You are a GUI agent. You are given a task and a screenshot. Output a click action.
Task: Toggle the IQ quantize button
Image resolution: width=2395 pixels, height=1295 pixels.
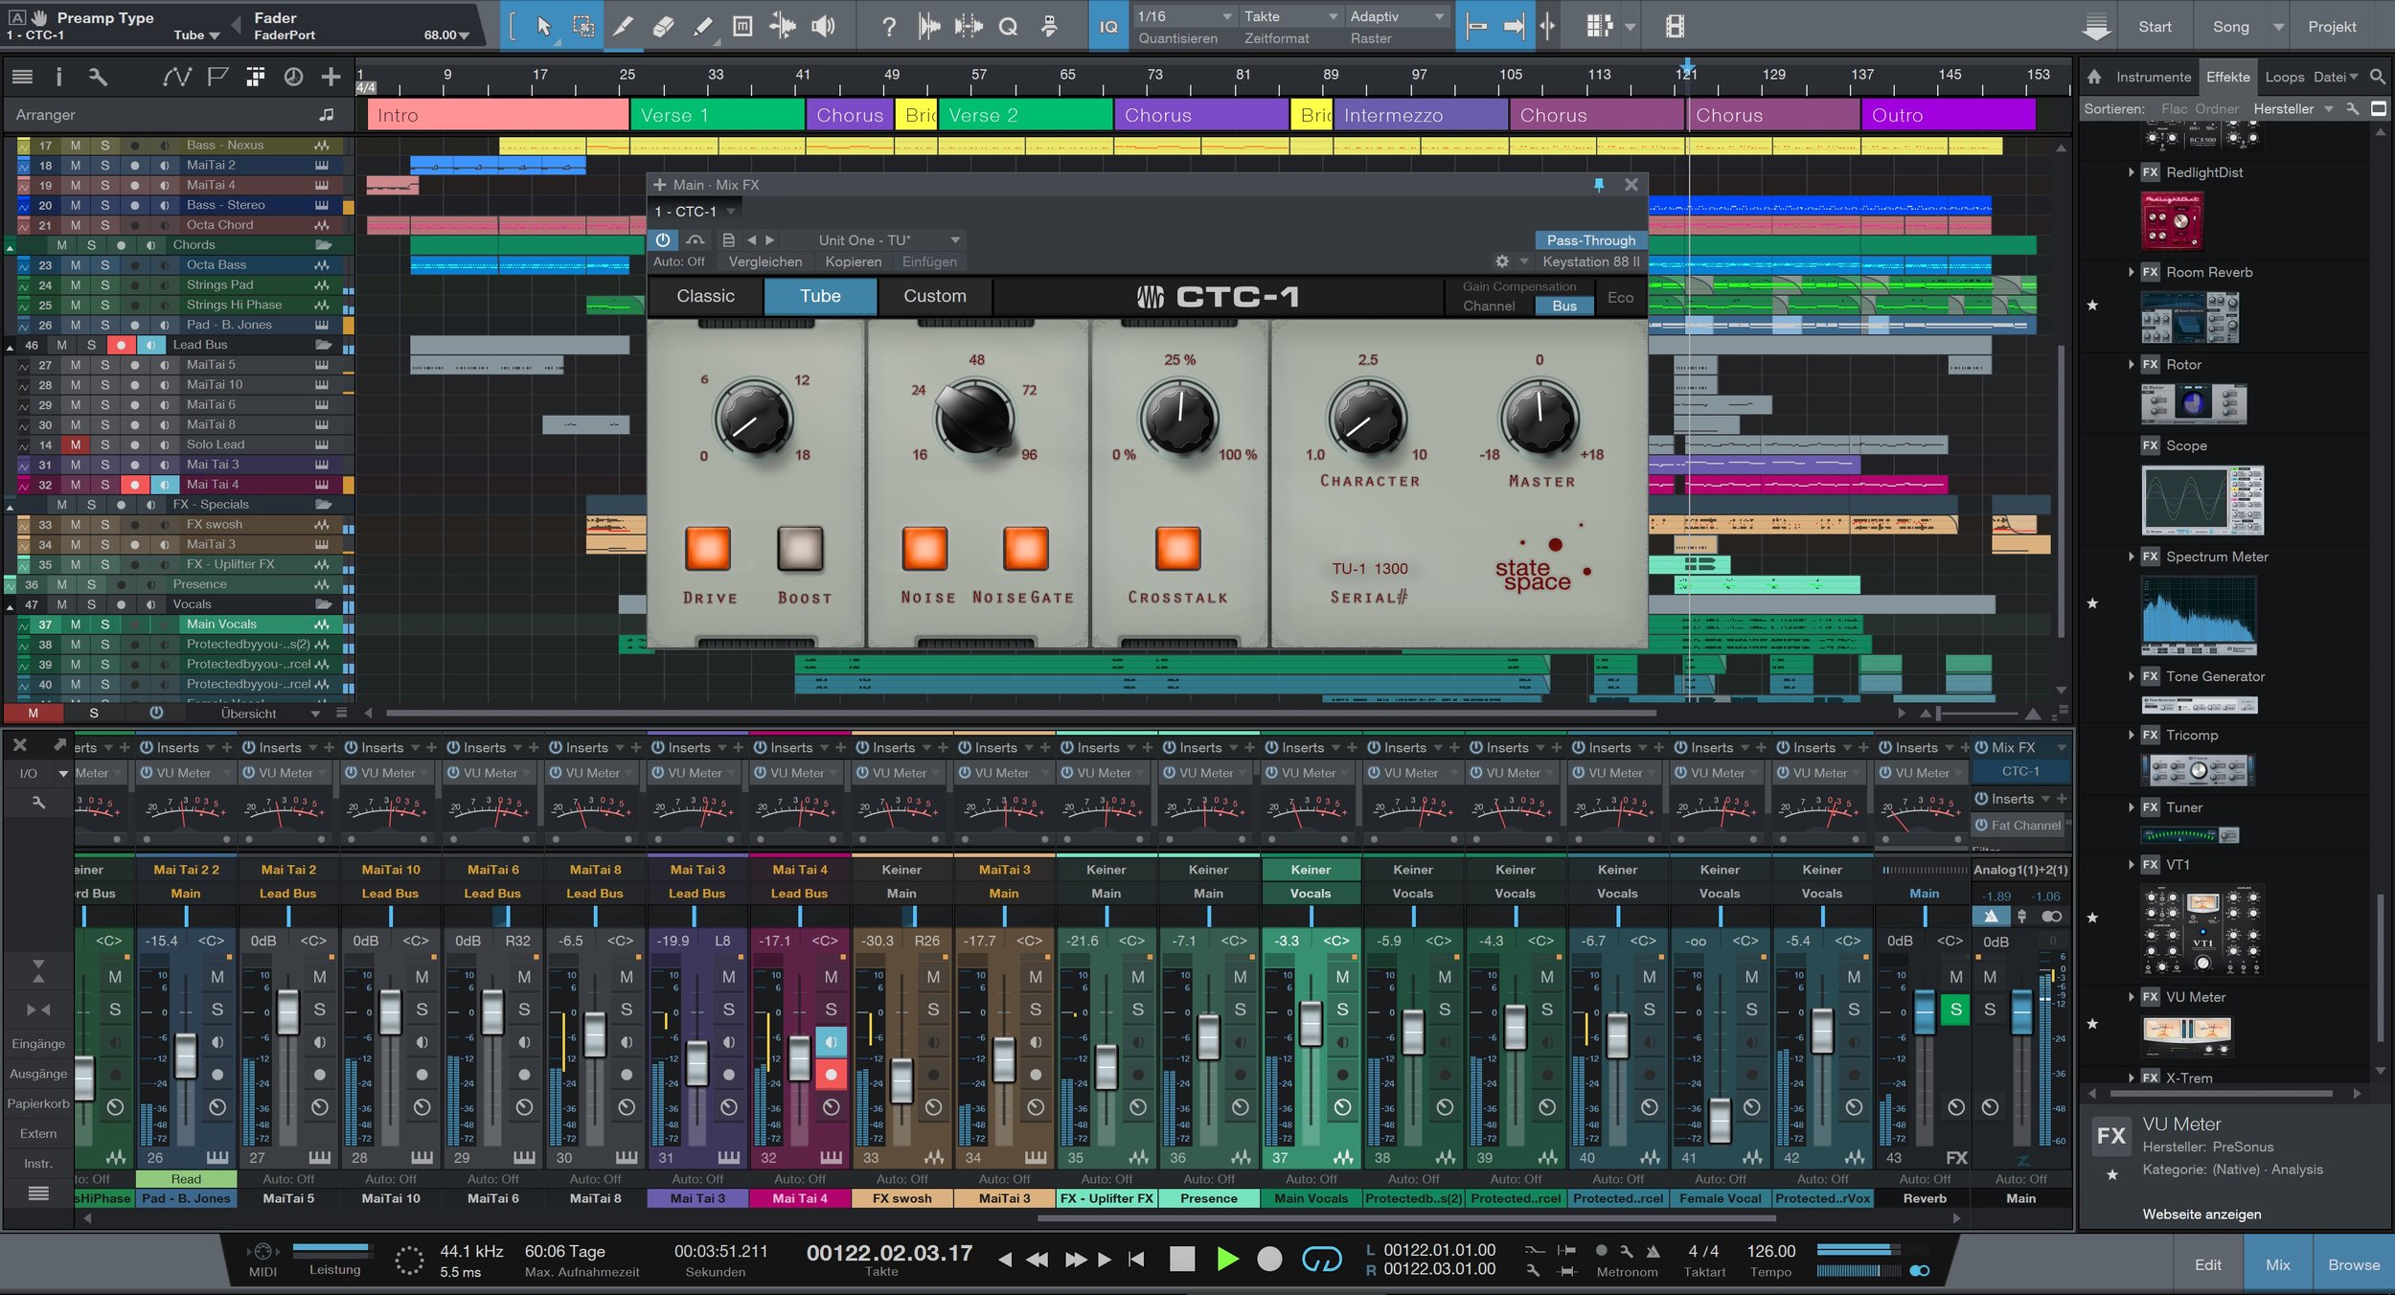[1108, 26]
